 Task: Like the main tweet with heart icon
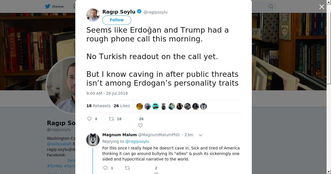coord(140,125)
